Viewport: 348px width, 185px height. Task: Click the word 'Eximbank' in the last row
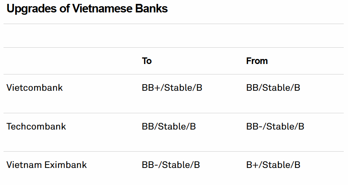click(65, 165)
